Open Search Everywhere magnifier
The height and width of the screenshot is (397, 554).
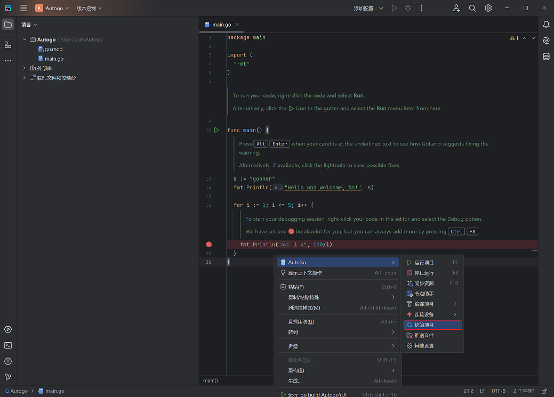472,8
